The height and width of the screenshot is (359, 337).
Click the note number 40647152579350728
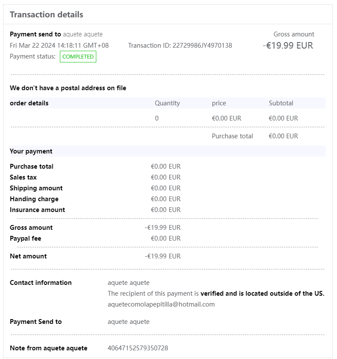tap(138, 348)
